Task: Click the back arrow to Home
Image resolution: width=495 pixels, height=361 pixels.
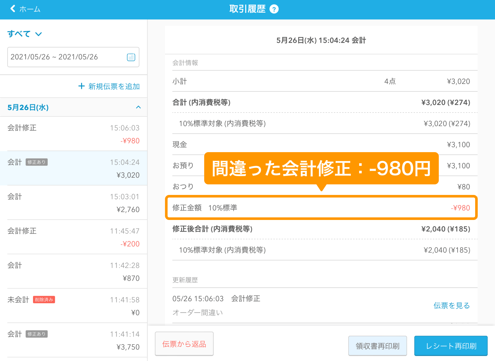Action: tap(13, 9)
